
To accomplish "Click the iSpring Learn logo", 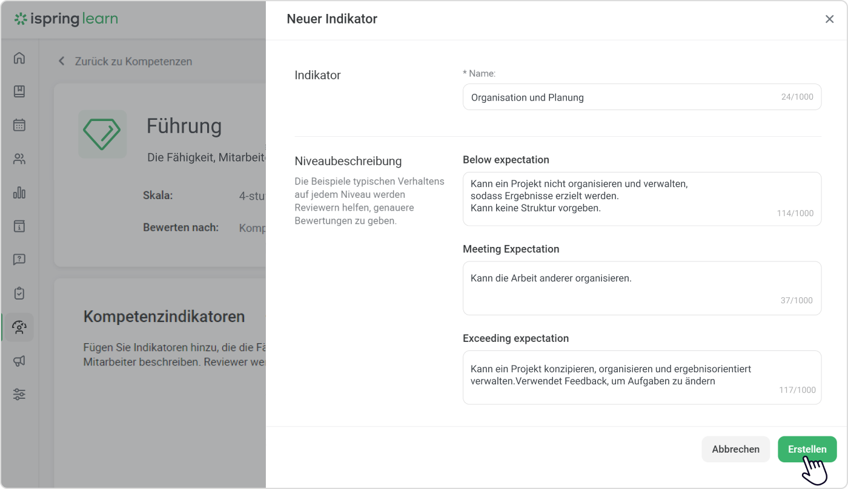I will (x=66, y=19).
